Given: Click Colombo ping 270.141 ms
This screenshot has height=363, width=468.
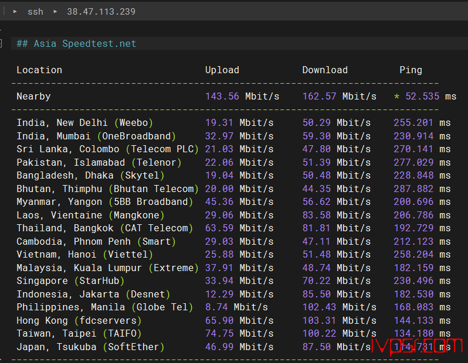Looking at the screenshot, I should pos(422,149).
